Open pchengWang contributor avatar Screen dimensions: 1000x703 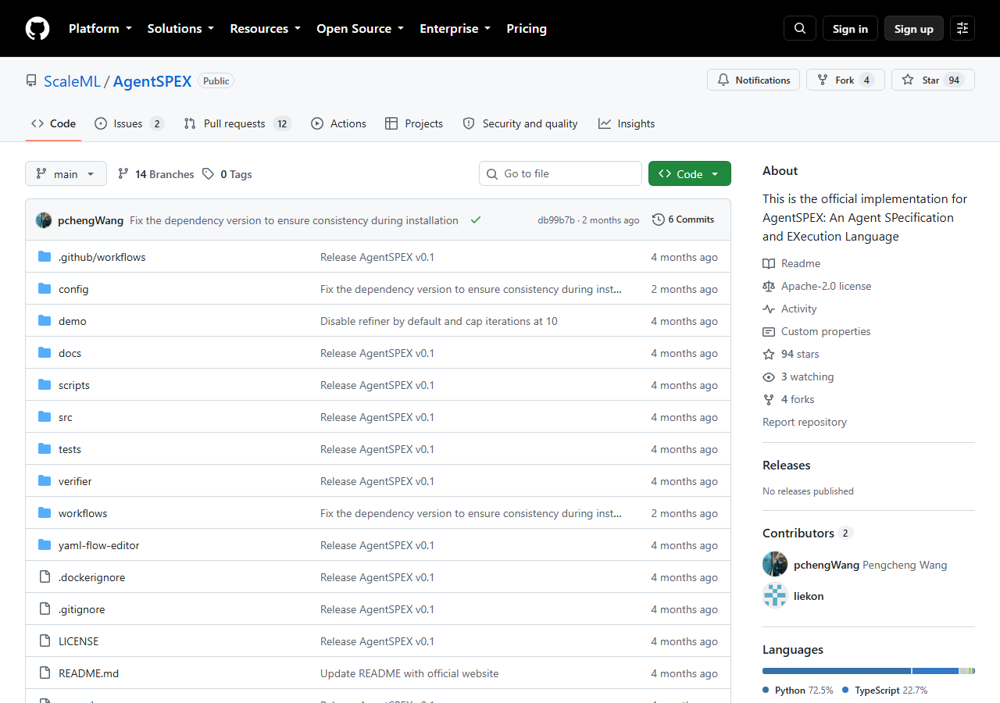pos(775,564)
